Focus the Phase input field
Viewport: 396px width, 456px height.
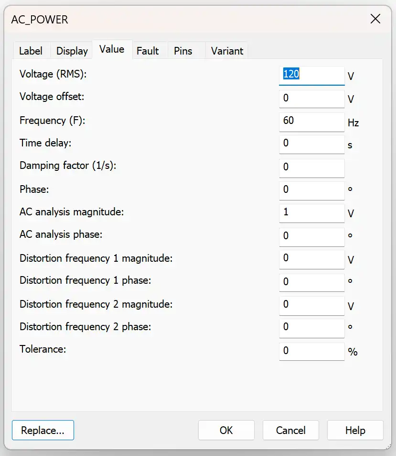coord(311,190)
